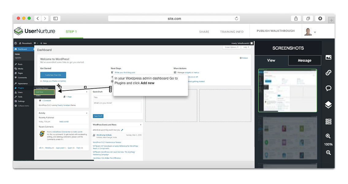This screenshot has height=184, width=348.
Task: Click the 1 Page link
Action: [x=69, y=97]
